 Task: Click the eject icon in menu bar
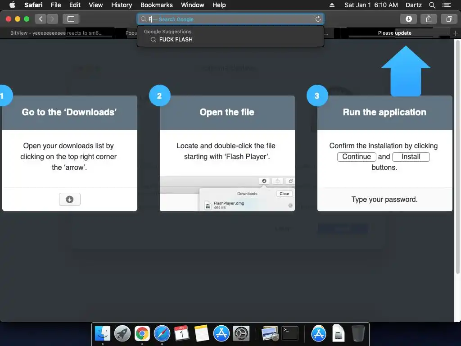coord(332,5)
